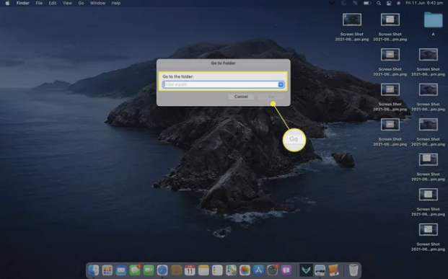Launch Safari from the dock

162,270
